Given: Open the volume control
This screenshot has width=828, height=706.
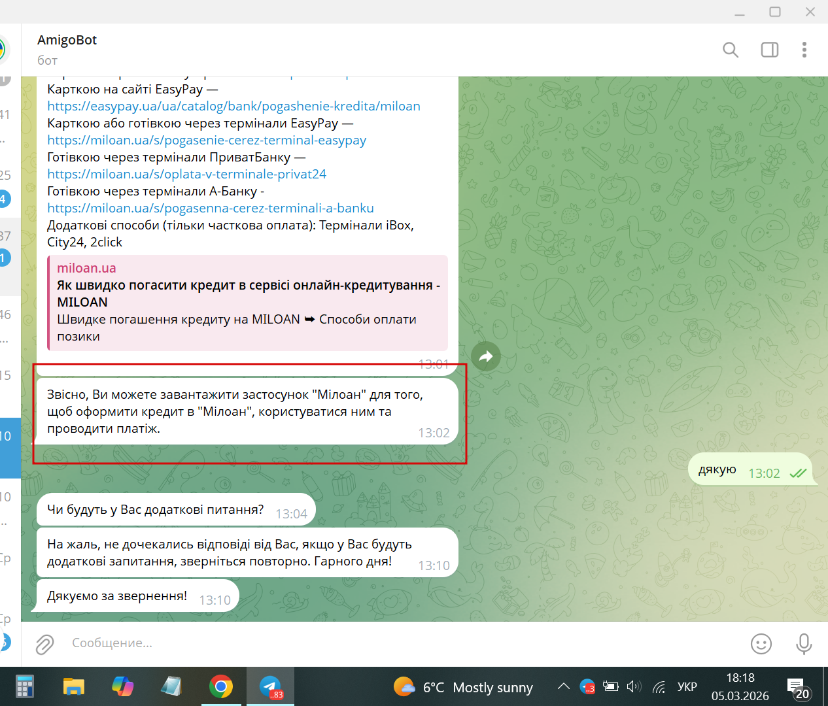Looking at the screenshot, I should point(634,686).
